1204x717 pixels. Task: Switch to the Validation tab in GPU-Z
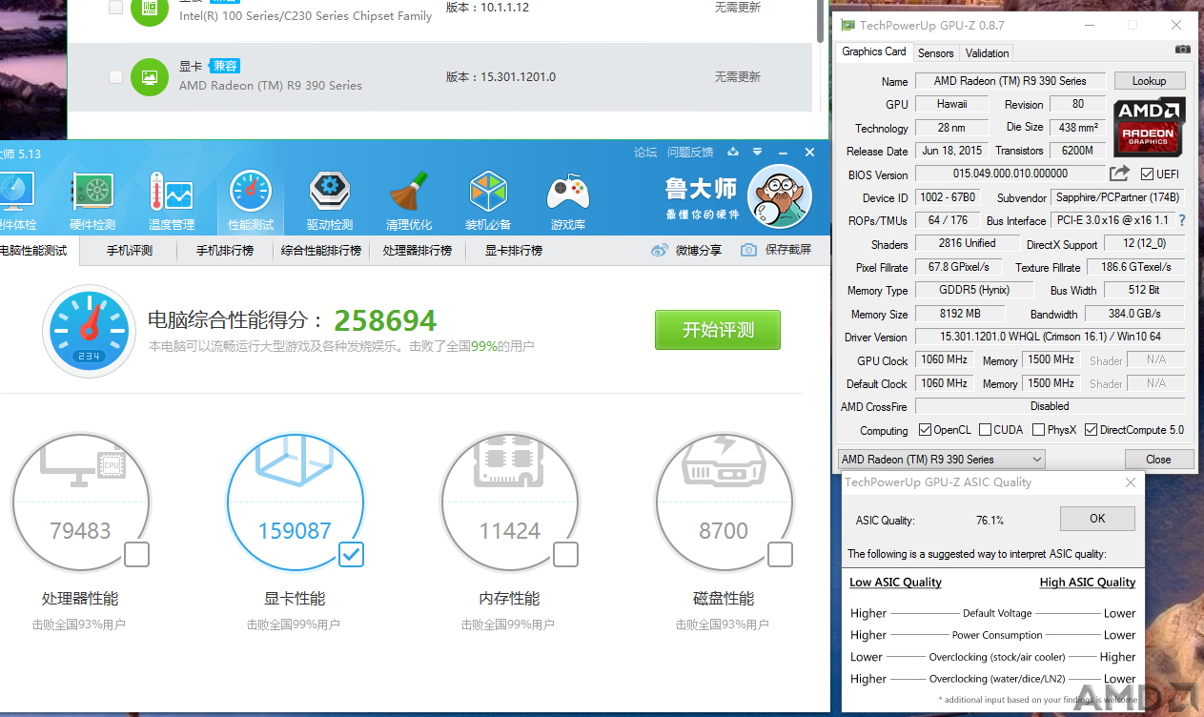tap(987, 53)
